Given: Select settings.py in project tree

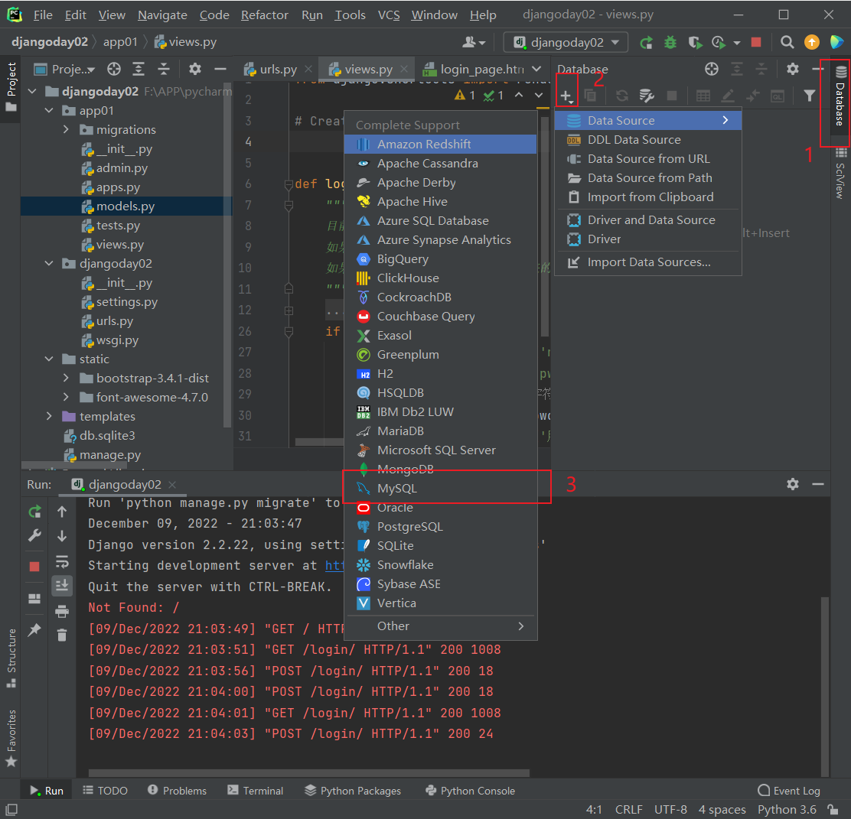Looking at the screenshot, I should [126, 302].
